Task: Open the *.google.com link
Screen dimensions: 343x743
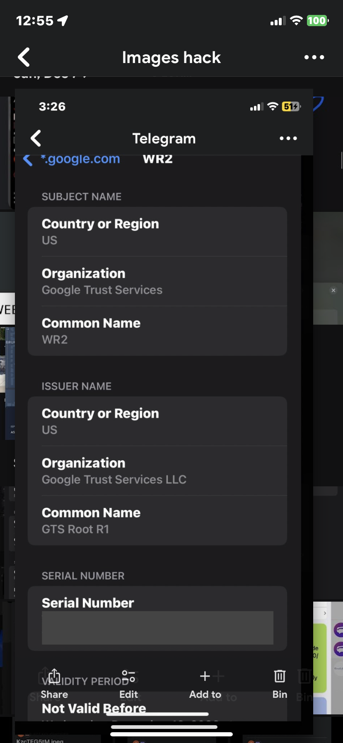Action: 80,159
